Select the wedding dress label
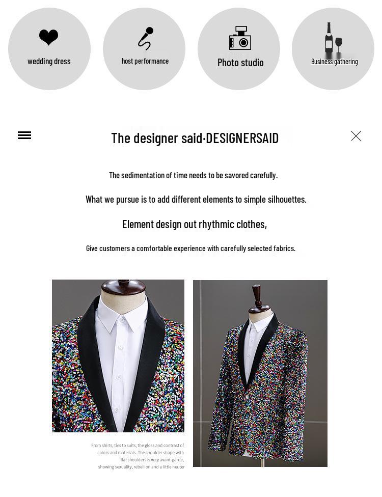This screenshot has width=382, height=497. pyautogui.click(x=49, y=61)
